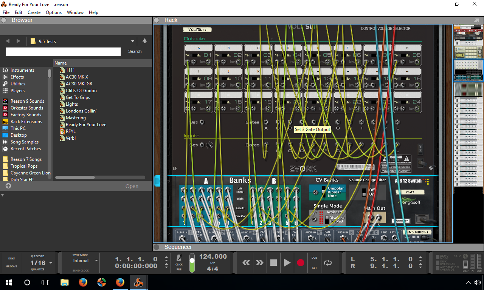Viewport: 484px width, 290px height.
Task: Open the Utilities category in browser
Action: tap(14, 84)
